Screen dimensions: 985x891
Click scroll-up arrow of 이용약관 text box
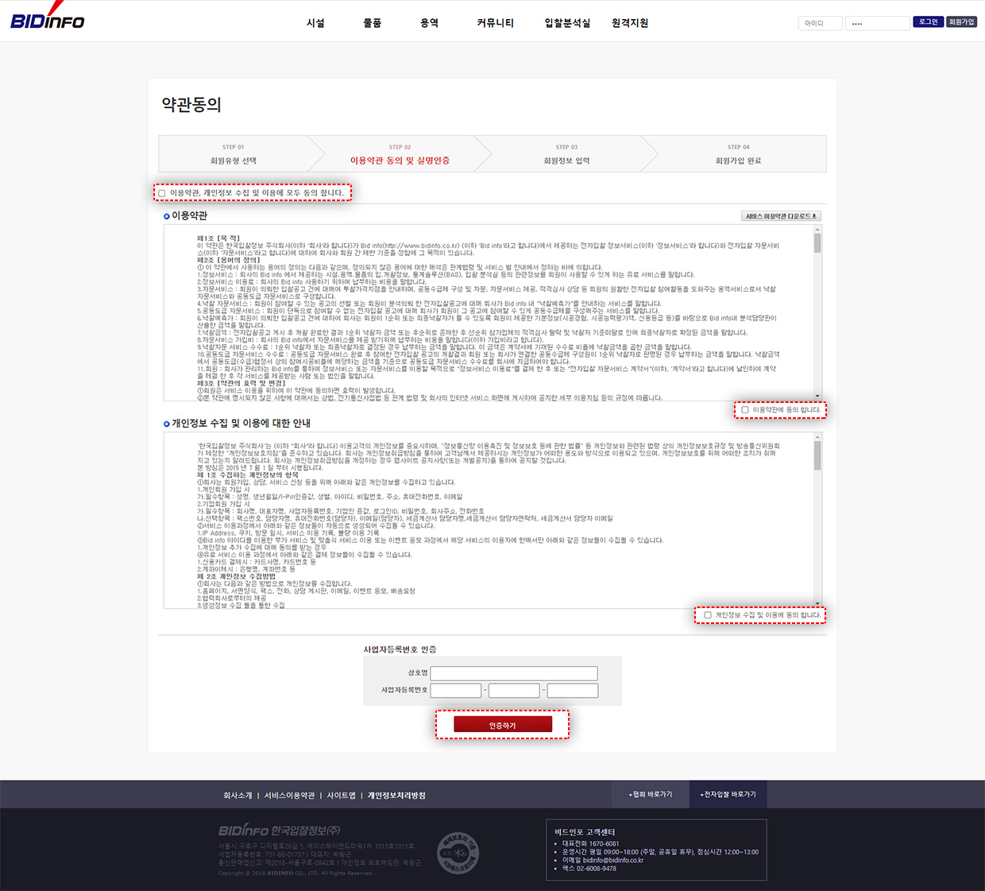pos(817,230)
